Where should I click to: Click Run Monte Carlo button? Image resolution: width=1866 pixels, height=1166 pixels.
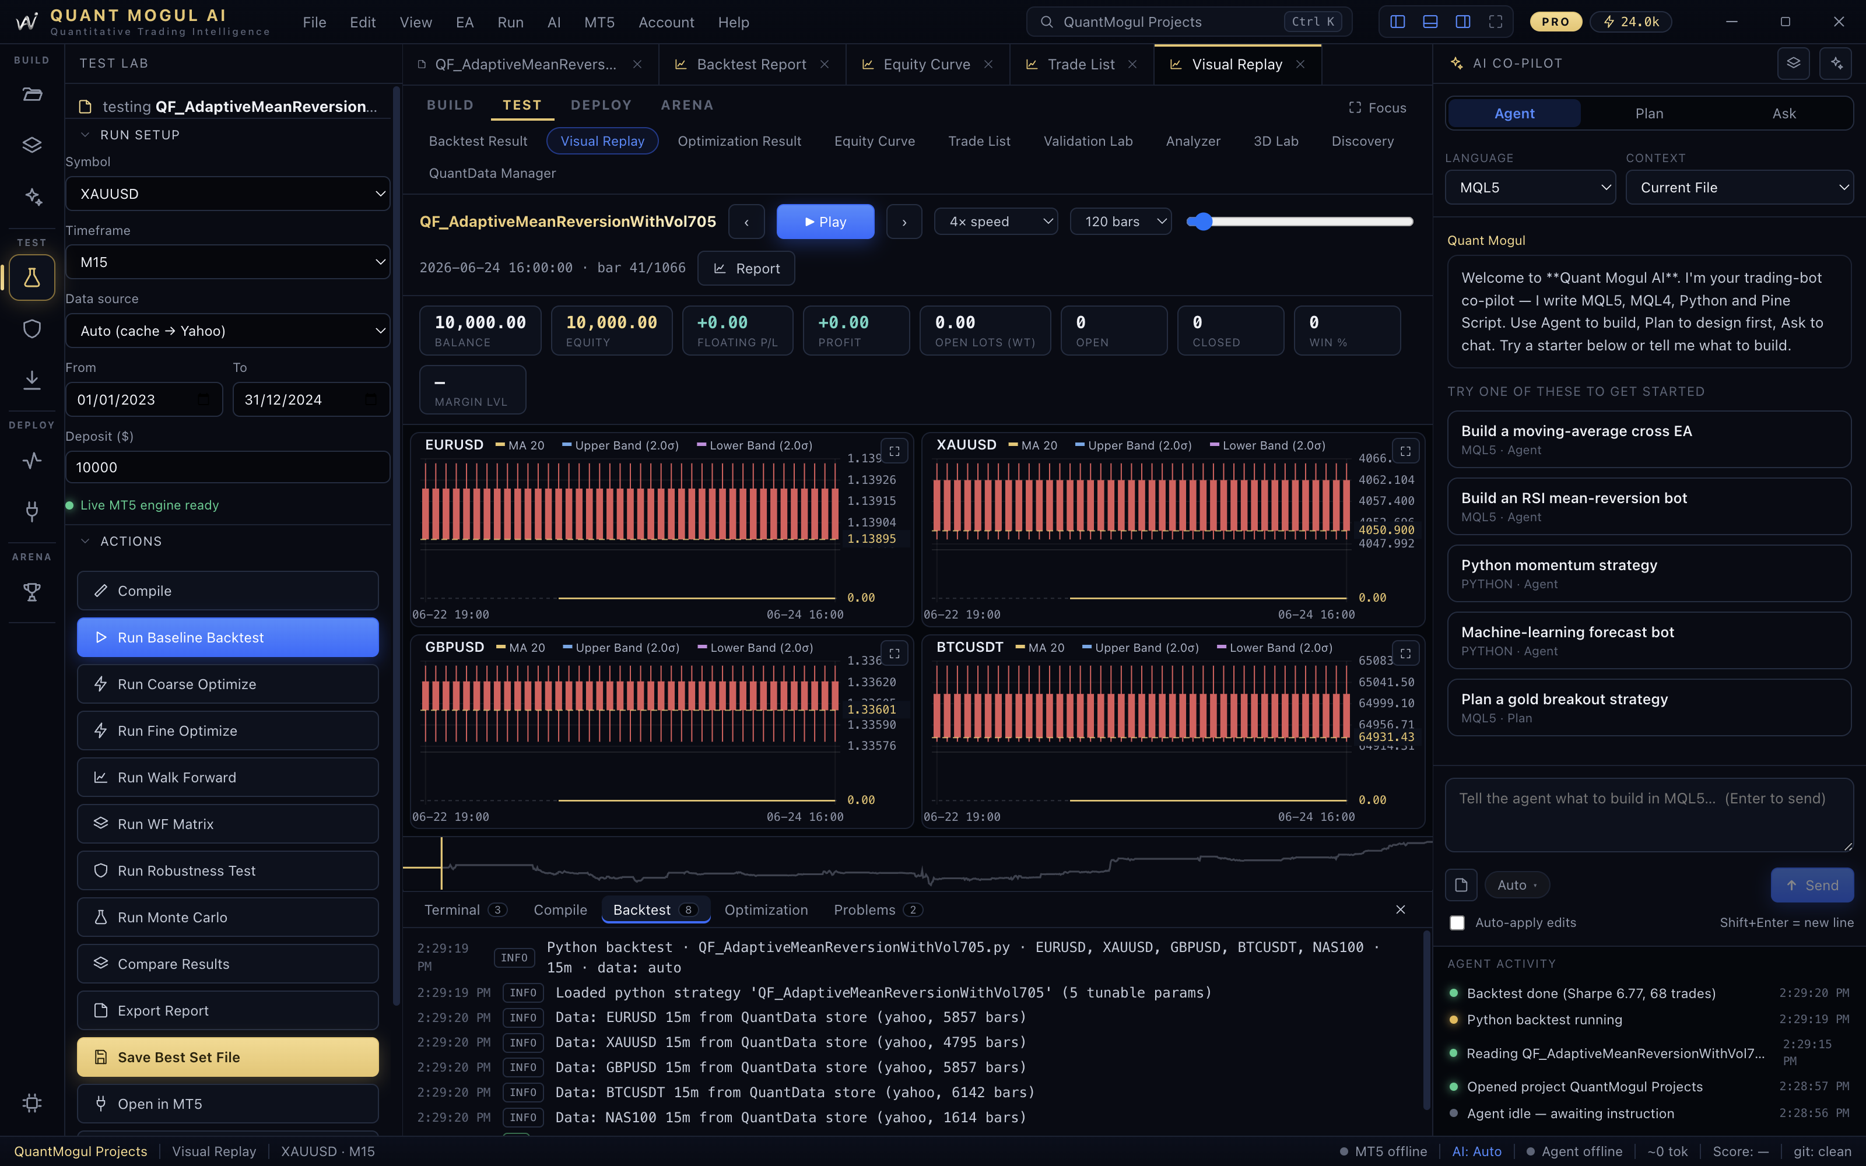[227, 918]
